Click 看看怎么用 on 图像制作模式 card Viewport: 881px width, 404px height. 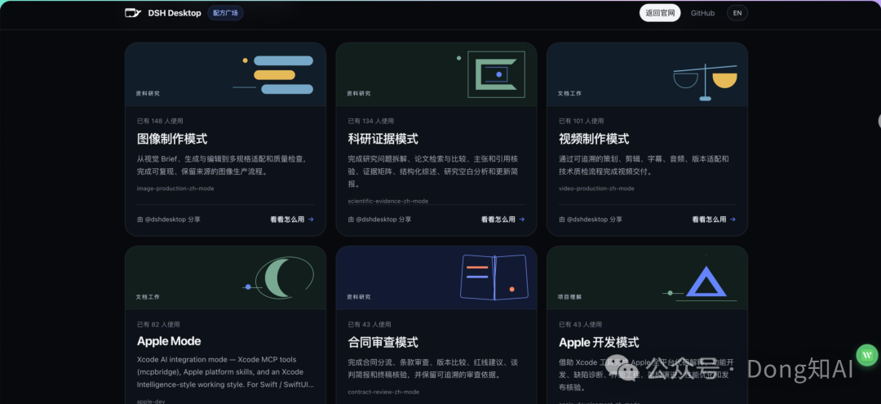tap(291, 220)
